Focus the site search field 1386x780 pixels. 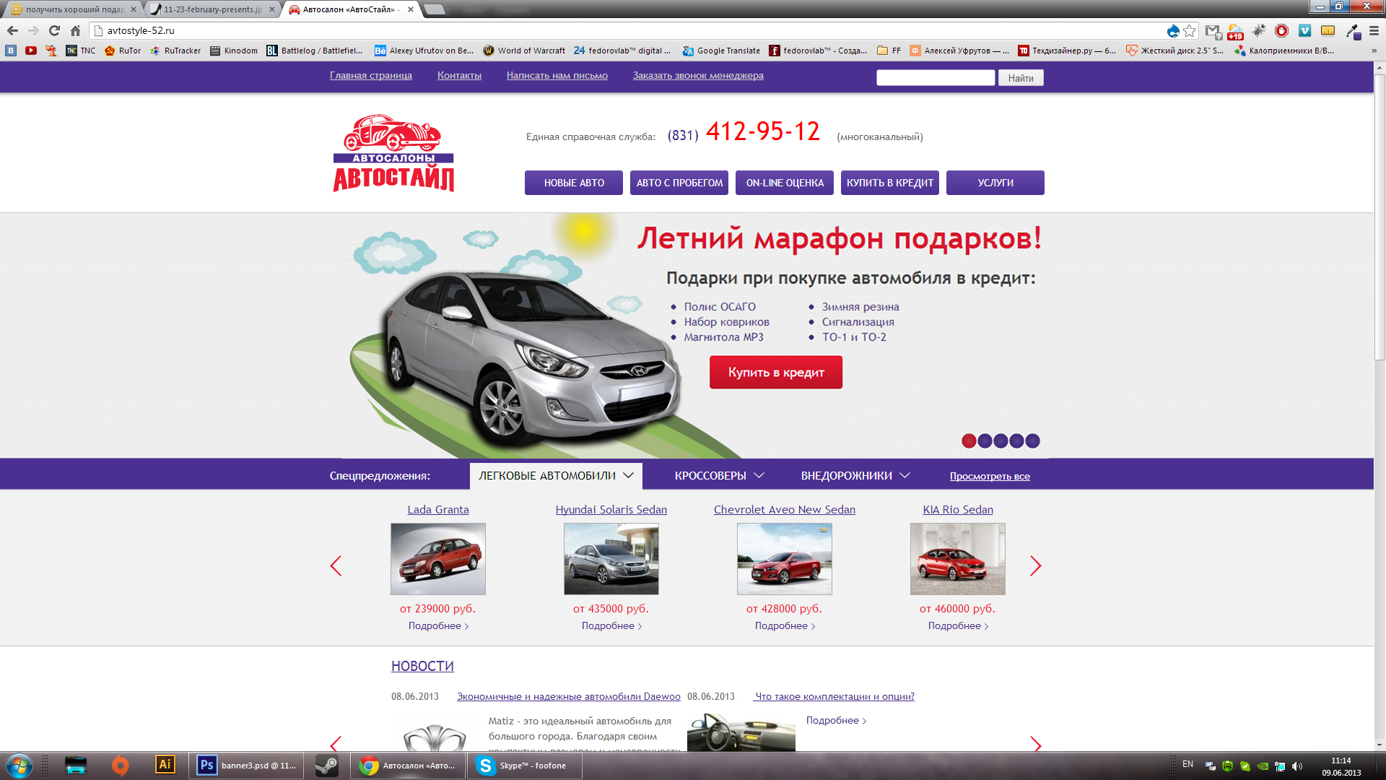pos(936,77)
